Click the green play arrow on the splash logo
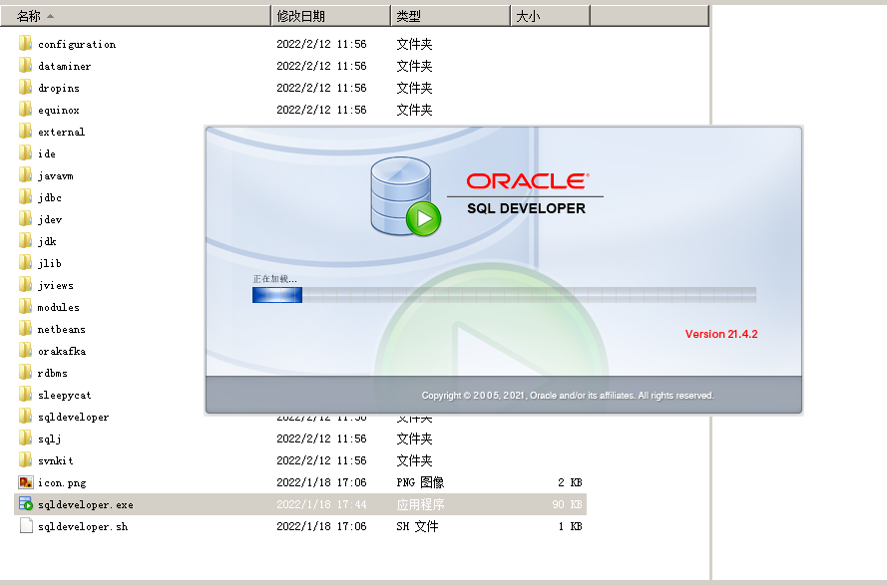This screenshot has height=585, width=887. [x=423, y=215]
